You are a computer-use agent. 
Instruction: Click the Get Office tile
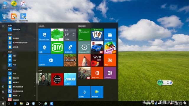[x=97, y=73]
